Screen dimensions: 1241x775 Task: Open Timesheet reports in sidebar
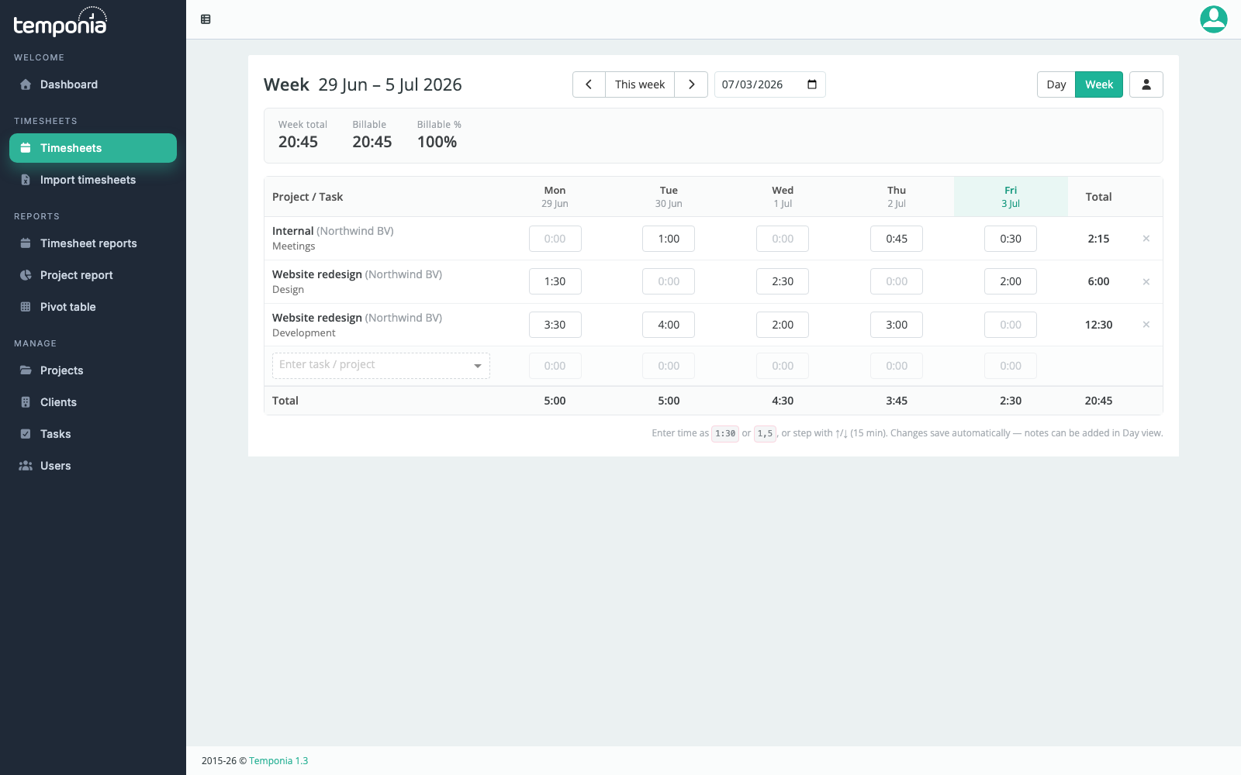coord(93,243)
